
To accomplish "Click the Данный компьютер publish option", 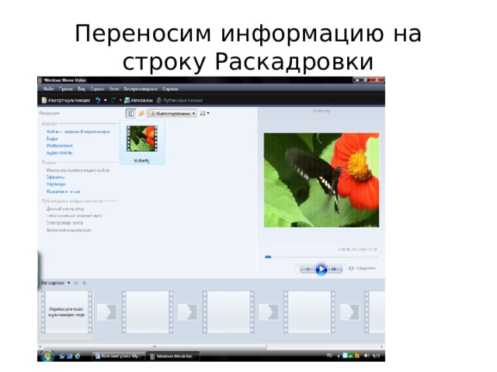I will (x=65, y=208).
